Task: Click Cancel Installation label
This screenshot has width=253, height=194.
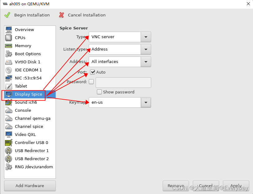Action: click(87, 15)
